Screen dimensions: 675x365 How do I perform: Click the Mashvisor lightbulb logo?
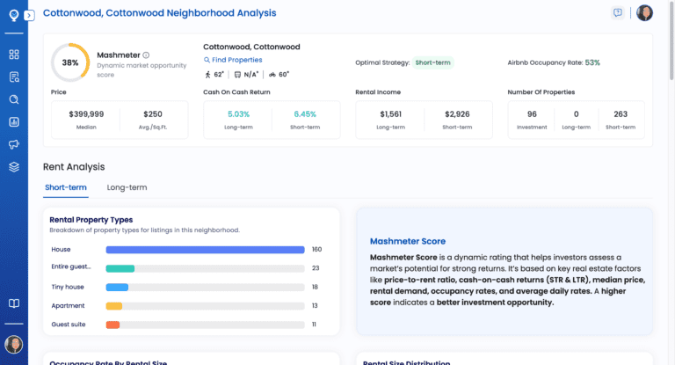tap(13, 15)
